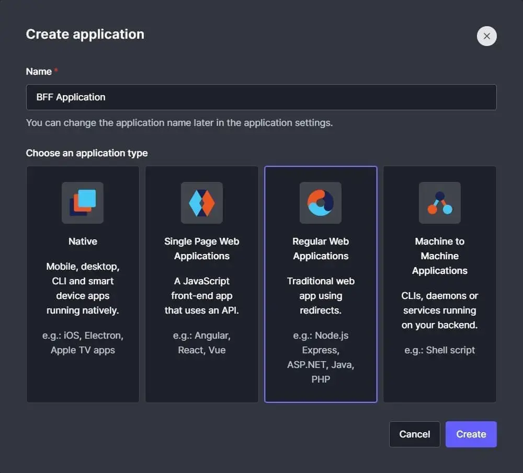Close the Create application dialog
Screen dimensions: 523x473
(x=486, y=36)
